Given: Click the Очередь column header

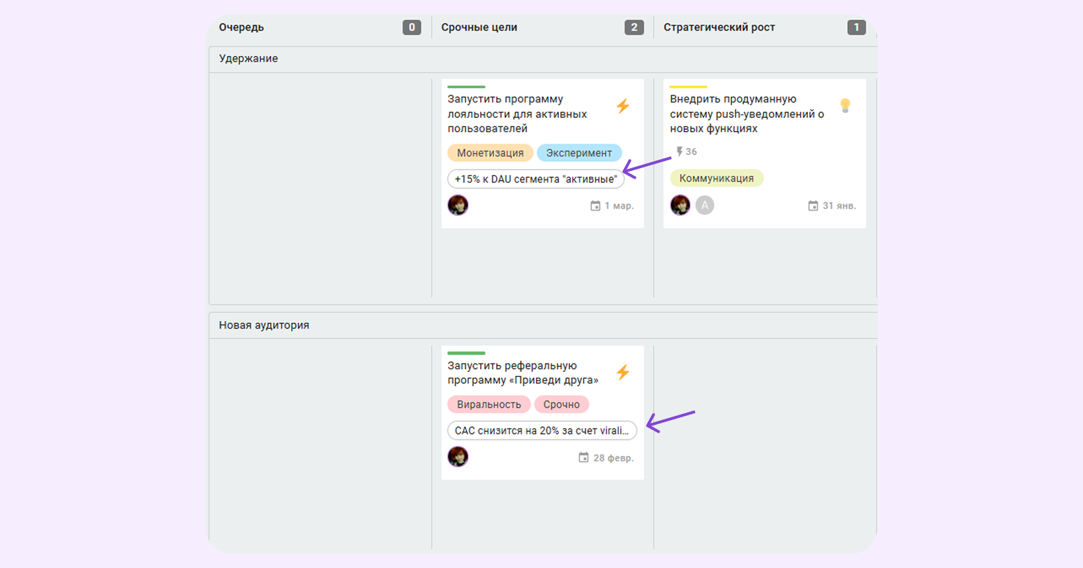Looking at the screenshot, I should 241,27.
